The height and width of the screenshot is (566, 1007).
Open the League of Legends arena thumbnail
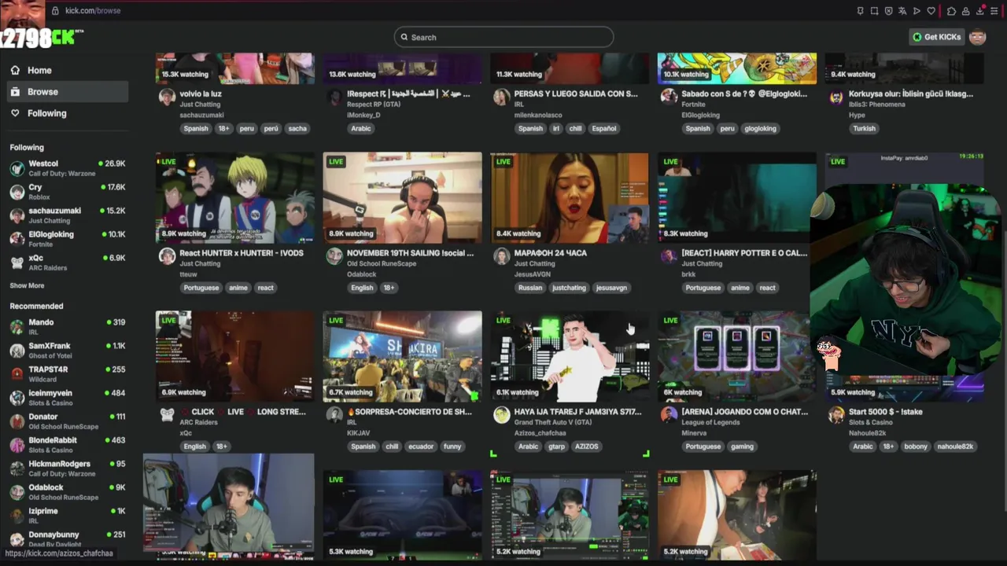[736, 356]
